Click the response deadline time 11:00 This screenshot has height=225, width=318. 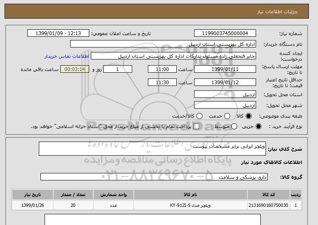162,69
